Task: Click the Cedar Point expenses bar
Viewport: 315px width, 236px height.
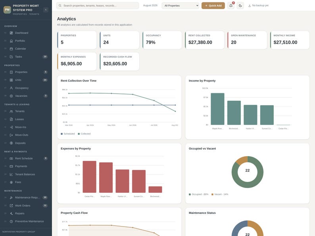Action: click(x=89, y=177)
